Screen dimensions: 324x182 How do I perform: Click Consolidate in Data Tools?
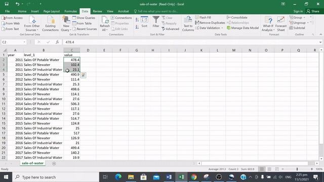(x=237, y=18)
